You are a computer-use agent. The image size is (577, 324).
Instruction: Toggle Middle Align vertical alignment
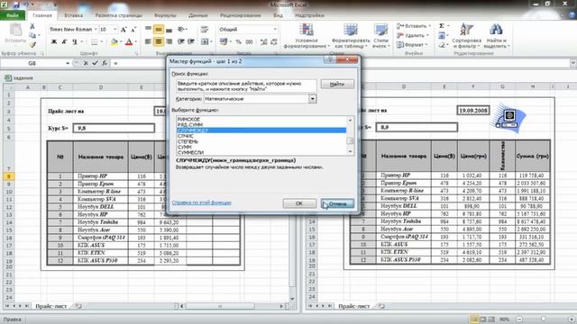pos(159,30)
